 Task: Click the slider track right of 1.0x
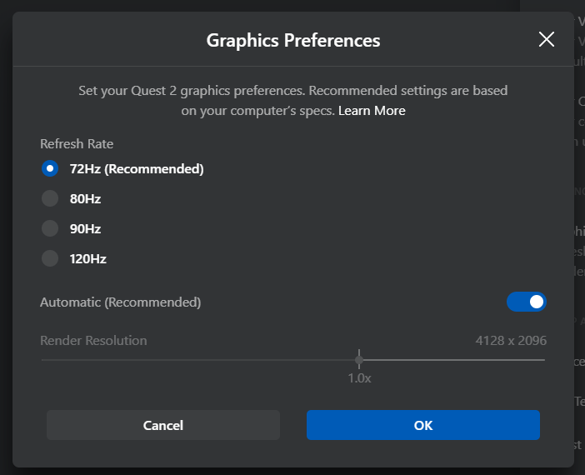pyautogui.click(x=454, y=360)
